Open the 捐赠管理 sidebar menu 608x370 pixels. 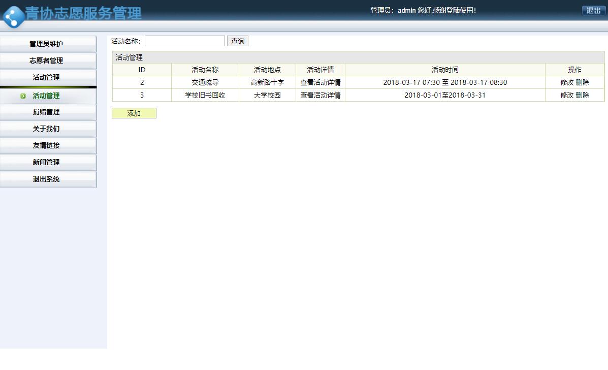click(48, 112)
